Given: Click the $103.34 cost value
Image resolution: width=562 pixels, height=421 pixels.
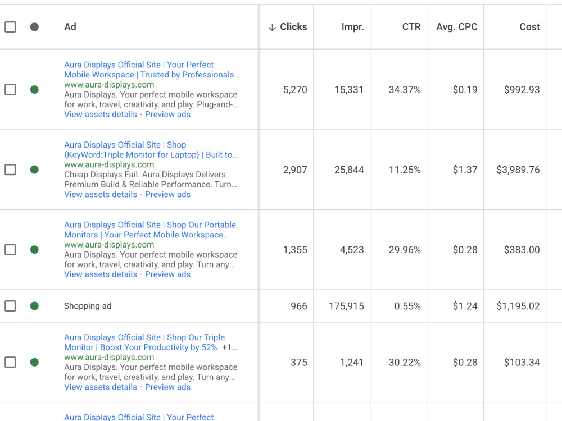Looking at the screenshot, I should [x=522, y=363].
